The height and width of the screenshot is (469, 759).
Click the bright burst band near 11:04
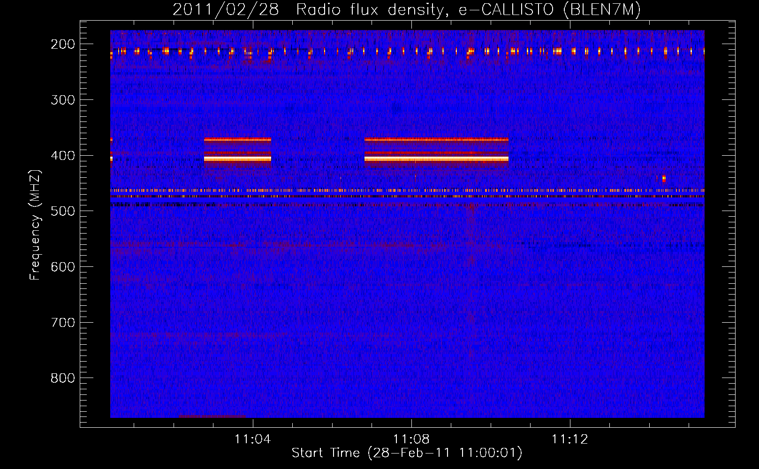(238, 159)
